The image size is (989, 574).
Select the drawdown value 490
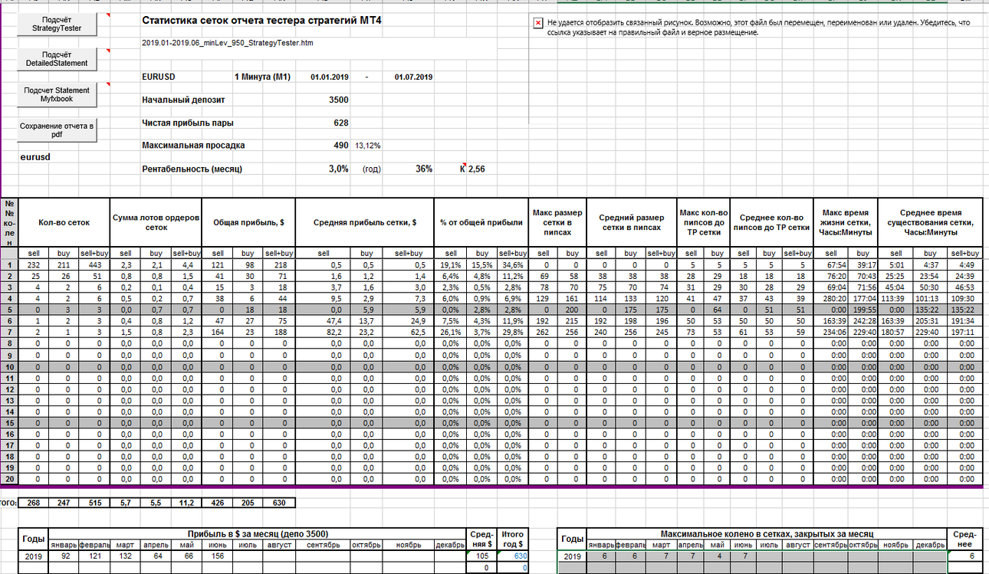(x=340, y=145)
